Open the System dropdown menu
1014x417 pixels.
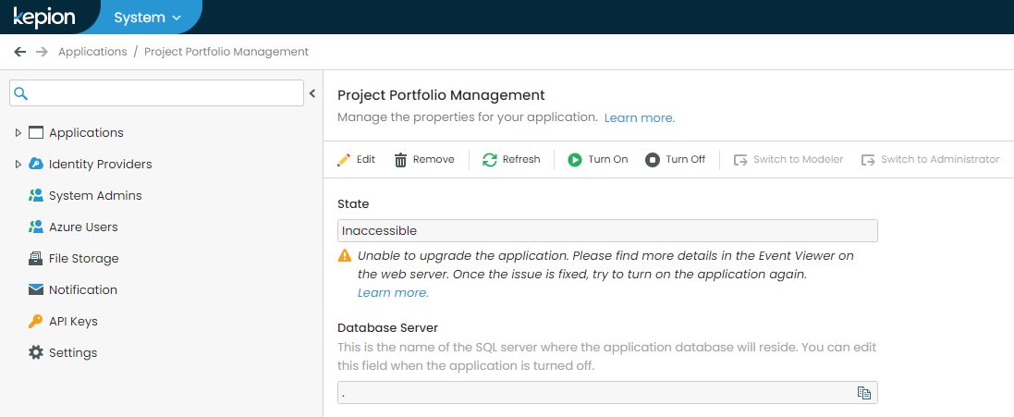tap(148, 18)
